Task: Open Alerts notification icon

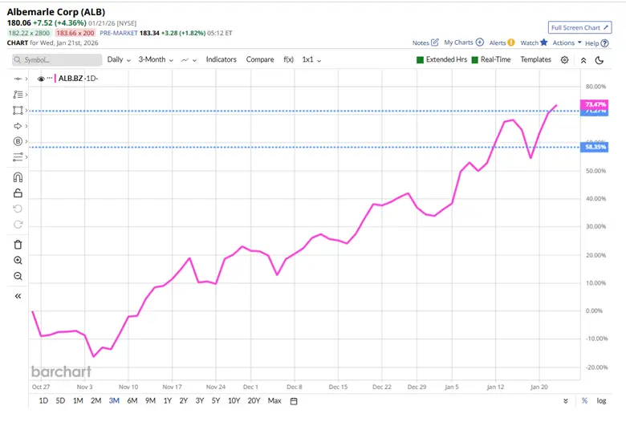Action: [x=511, y=43]
